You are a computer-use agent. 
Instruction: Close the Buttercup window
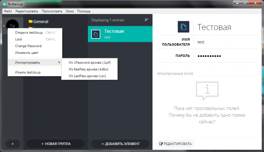coord(255,3)
